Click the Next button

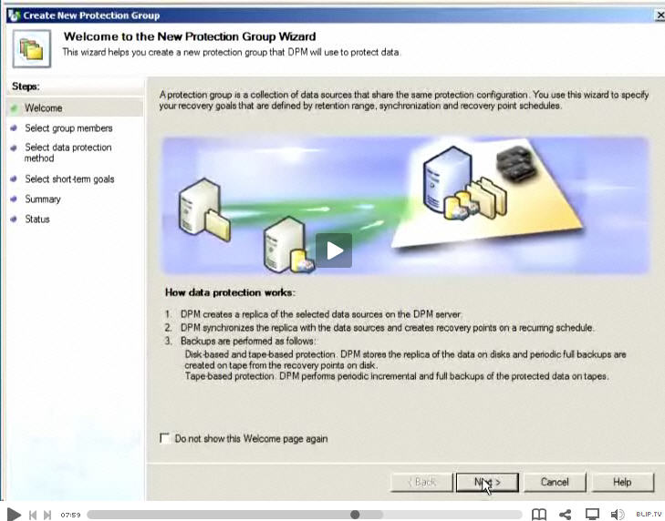click(487, 482)
